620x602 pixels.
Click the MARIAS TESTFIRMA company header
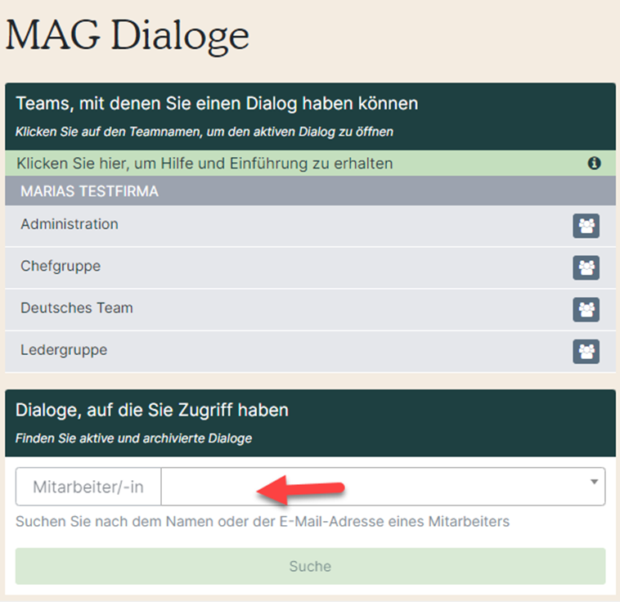tap(90, 191)
